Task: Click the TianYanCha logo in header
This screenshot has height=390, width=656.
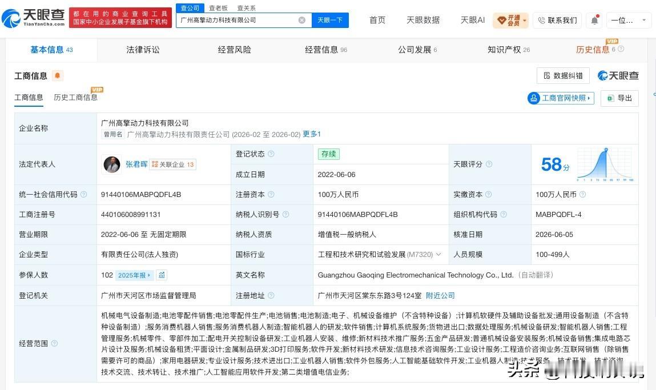Action: 34,18
